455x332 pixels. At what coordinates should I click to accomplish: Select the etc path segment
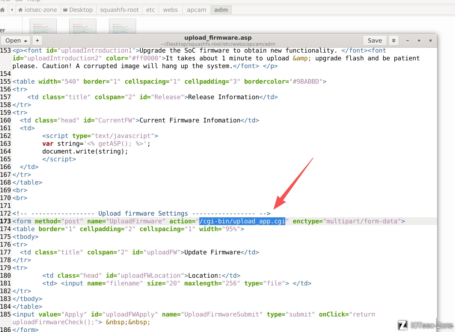pyautogui.click(x=150, y=10)
